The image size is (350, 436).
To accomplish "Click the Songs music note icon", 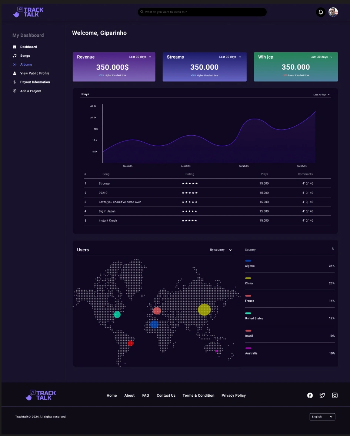I will (x=14, y=56).
